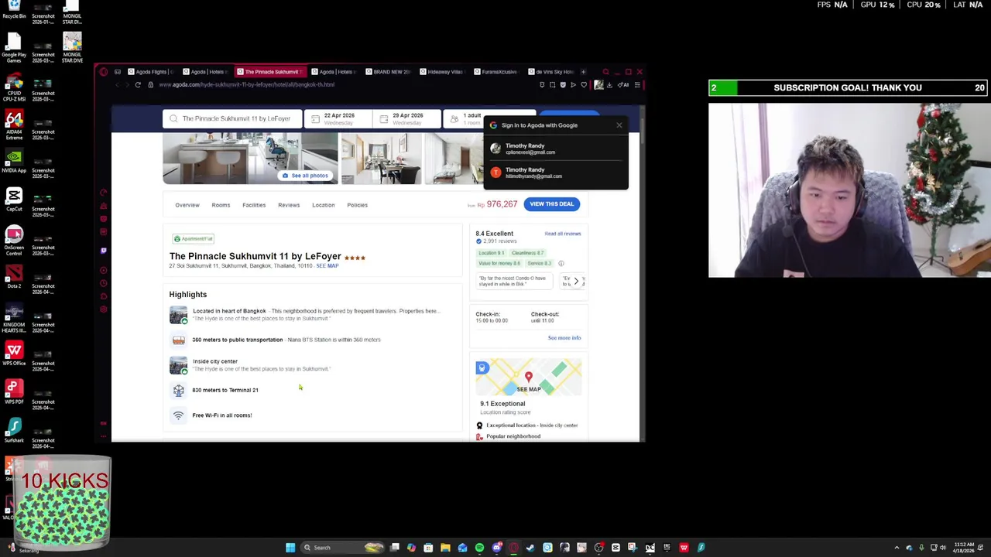Open the WPS Office desktop icon
The width and height of the screenshot is (991, 557).
[14, 354]
